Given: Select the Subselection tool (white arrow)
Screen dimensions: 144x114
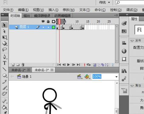Looking at the screenshot, I should click(4, 31).
